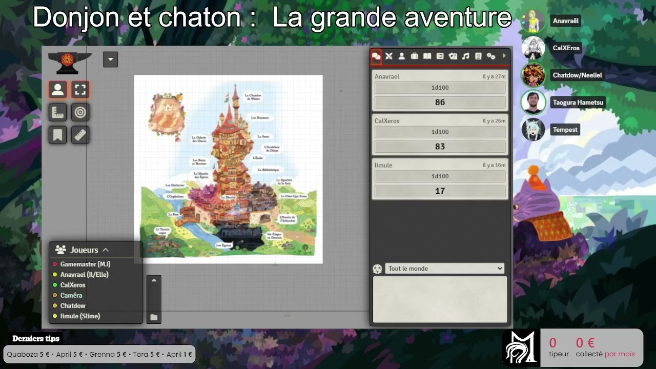Select the Measurement Controls ruler-triangle icon
Screen dimensions: 656x369
[58, 112]
